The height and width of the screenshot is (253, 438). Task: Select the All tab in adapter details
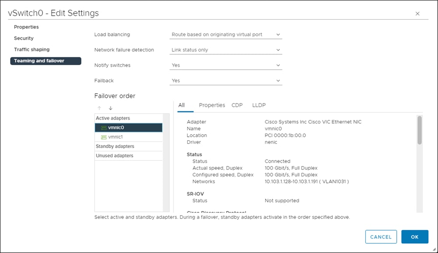181,105
